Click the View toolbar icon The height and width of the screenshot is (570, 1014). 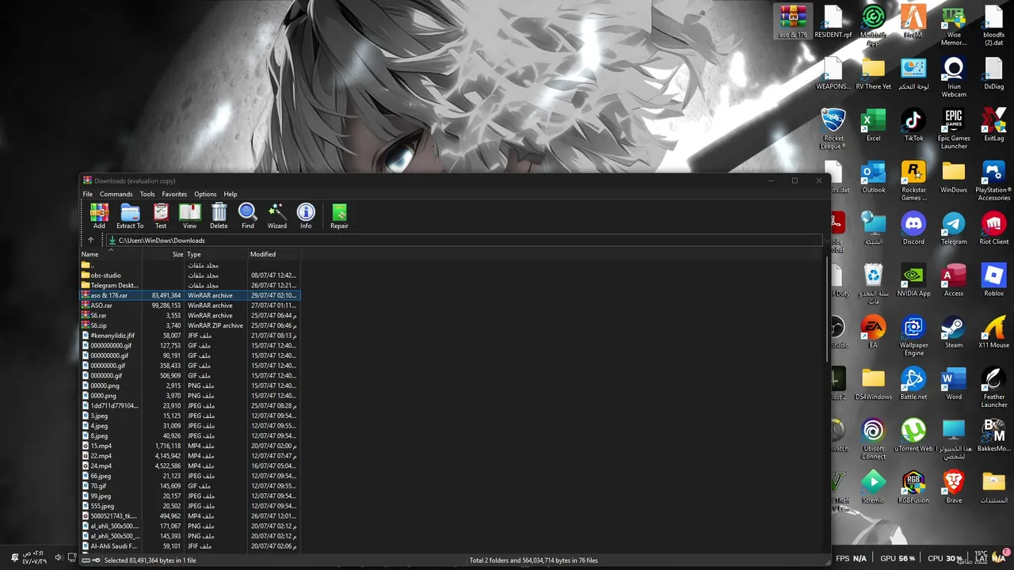189,216
